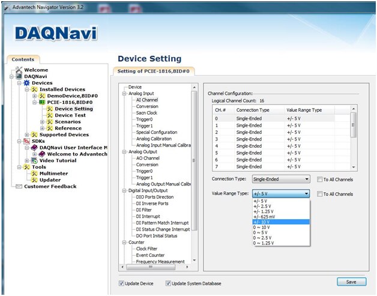The height and width of the screenshot is (296, 377).
Task: Click the Advantech Navigator title bar icon
Action: click(7, 7)
